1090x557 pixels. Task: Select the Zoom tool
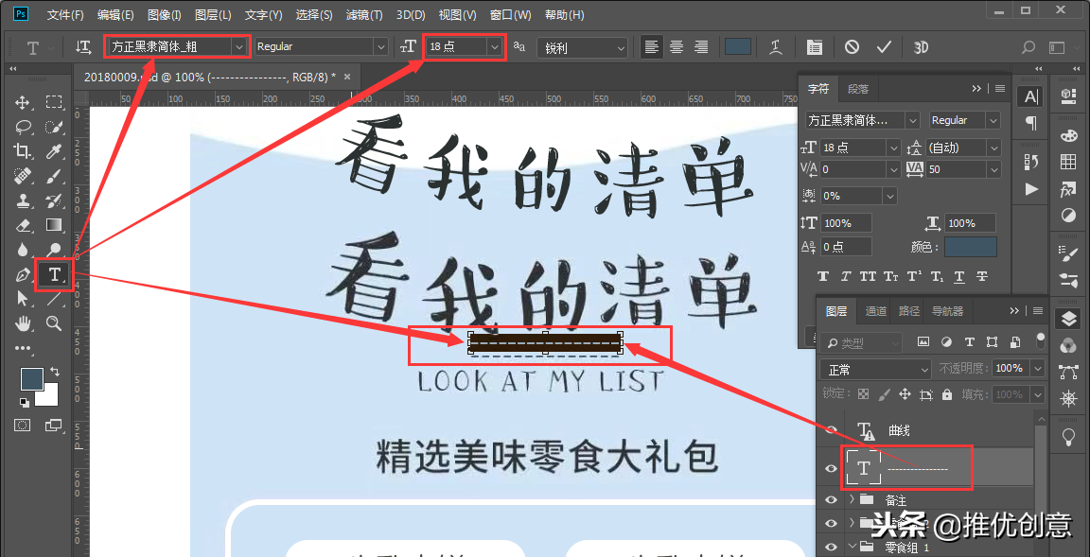tap(54, 323)
